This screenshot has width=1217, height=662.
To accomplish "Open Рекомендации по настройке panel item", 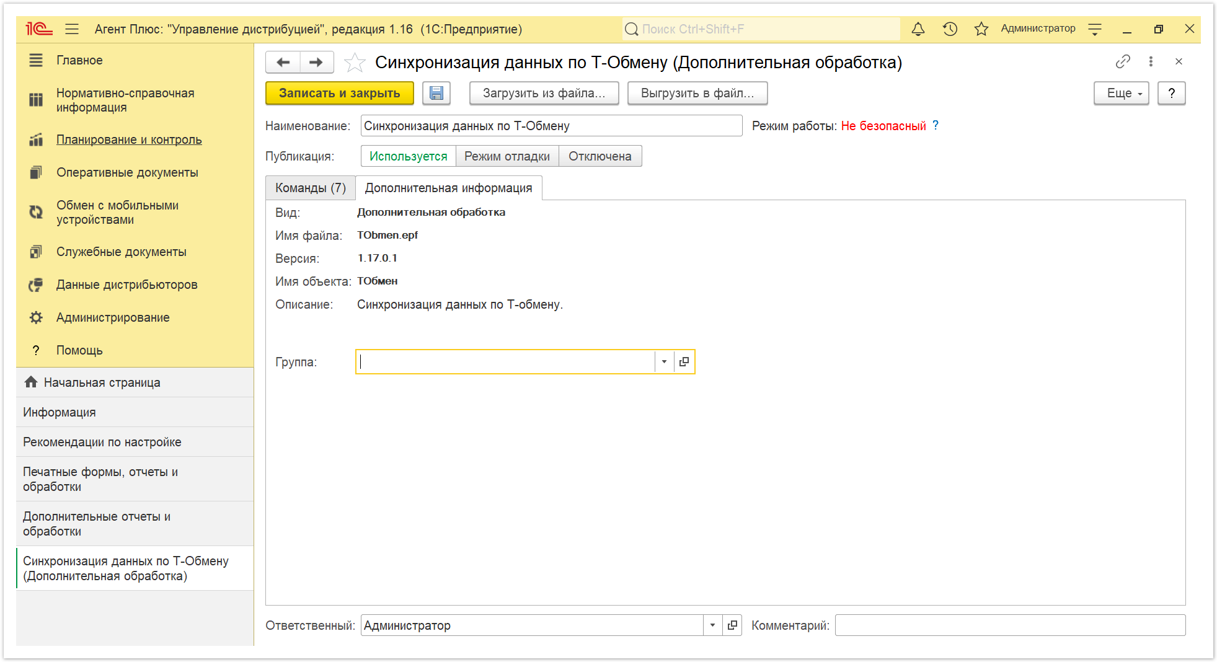I will (x=135, y=442).
